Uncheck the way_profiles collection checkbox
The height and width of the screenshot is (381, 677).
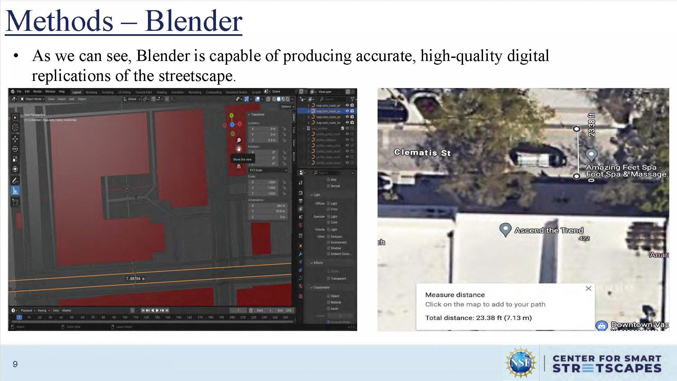point(343,128)
